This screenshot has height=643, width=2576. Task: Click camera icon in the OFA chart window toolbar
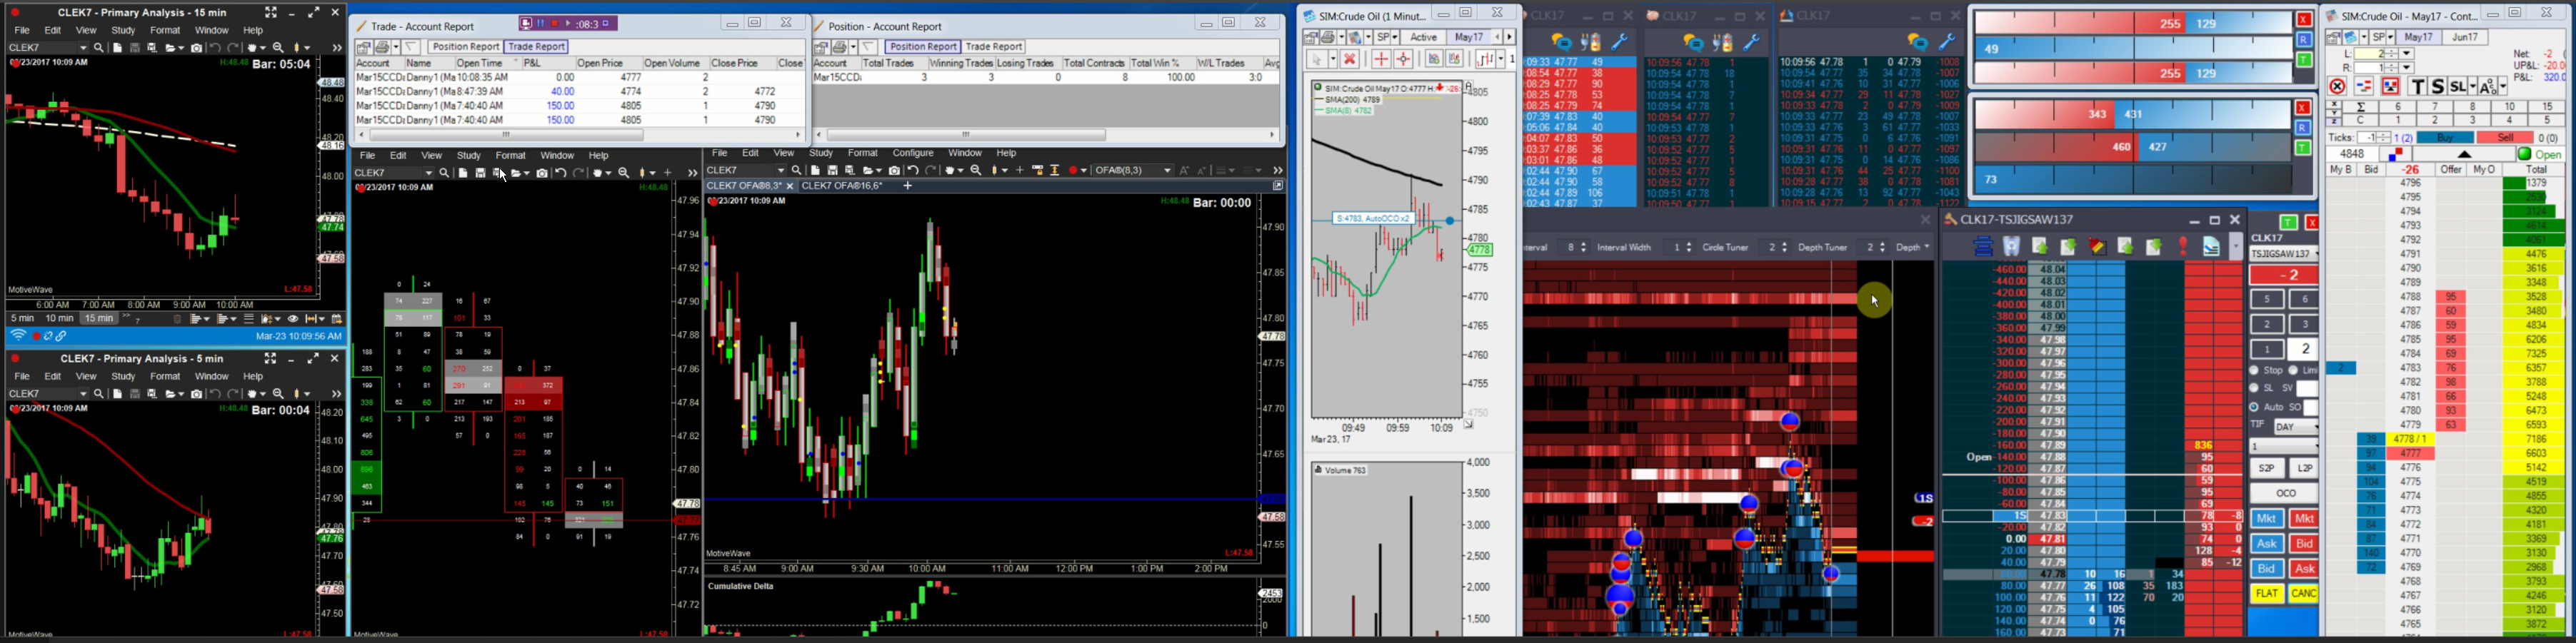895,171
